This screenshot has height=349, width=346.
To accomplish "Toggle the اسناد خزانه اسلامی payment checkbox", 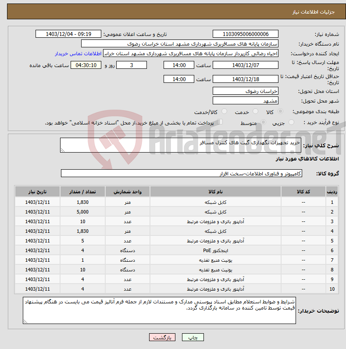I will click(220, 122).
